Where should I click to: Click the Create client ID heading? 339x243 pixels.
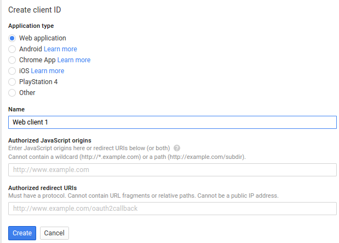tap(35, 10)
